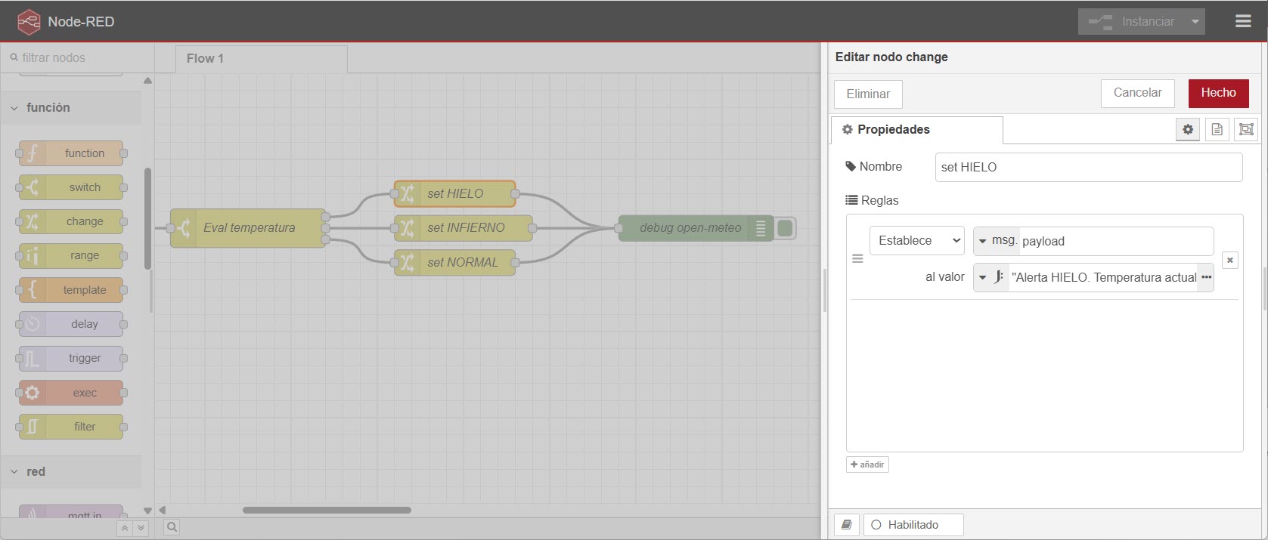Select the set NORMAL change node
Image resolution: width=1268 pixels, height=540 pixels.
coord(454,262)
